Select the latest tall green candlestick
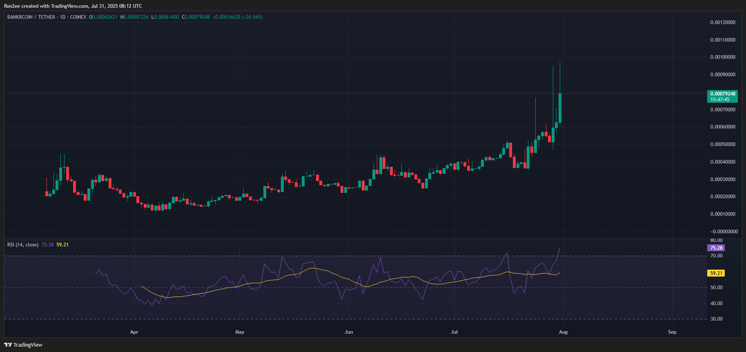The image size is (746, 352). (560, 108)
